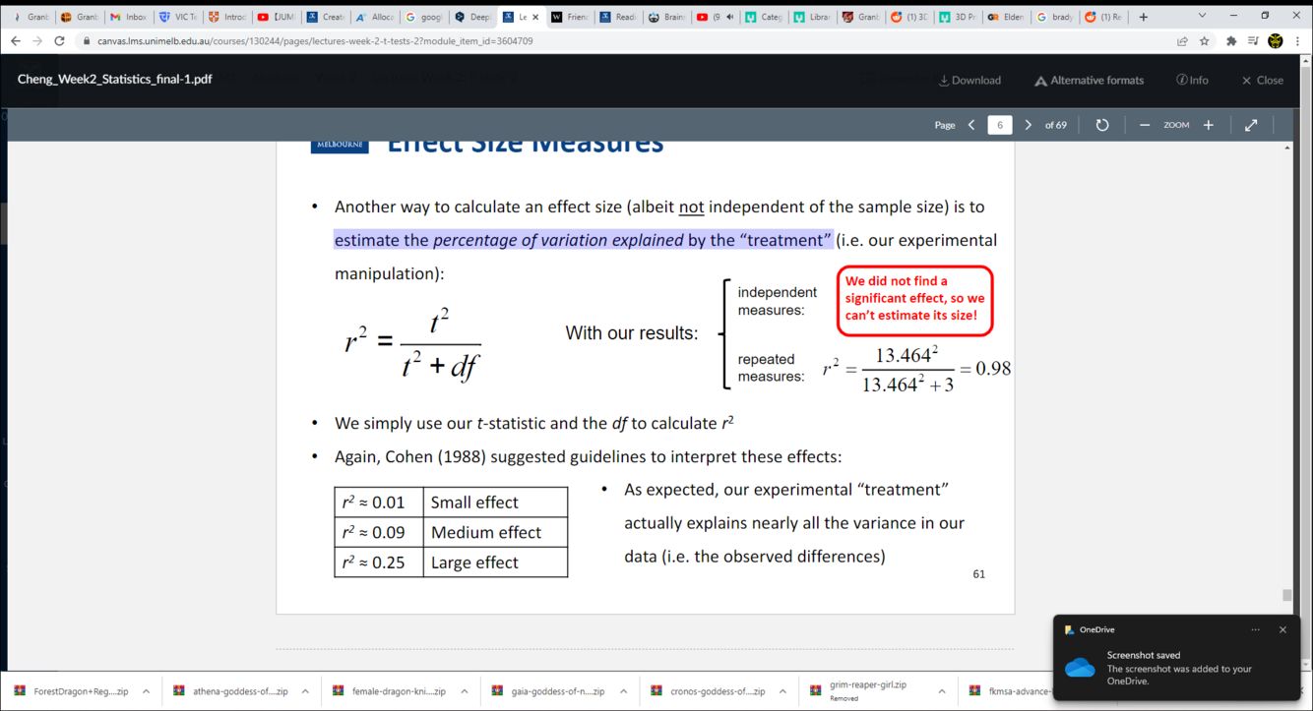Open female-dragon-kni zip download

390,691
